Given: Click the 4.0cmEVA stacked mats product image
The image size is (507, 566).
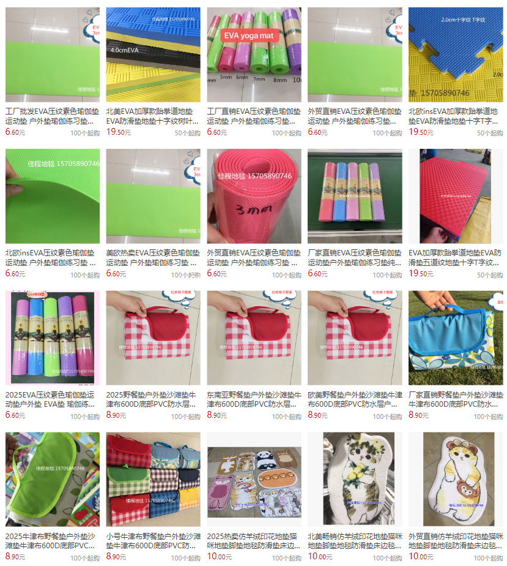Looking at the screenshot, I should click(x=153, y=55).
